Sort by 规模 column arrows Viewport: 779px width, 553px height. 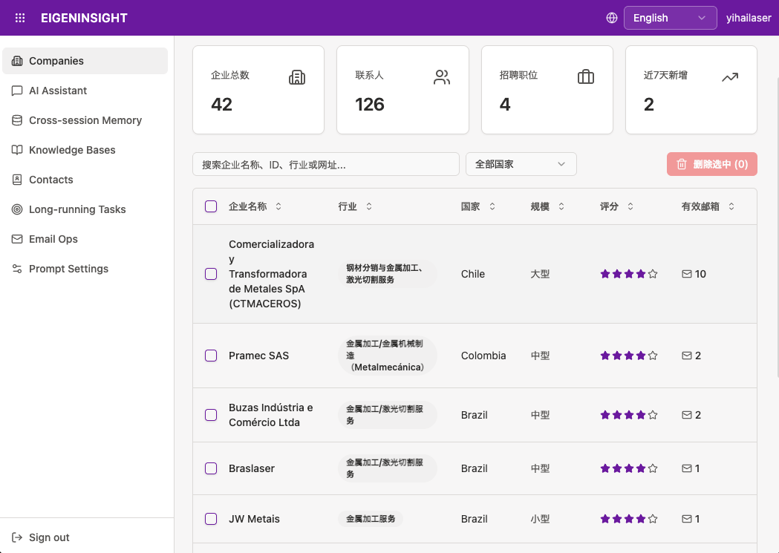point(561,206)
